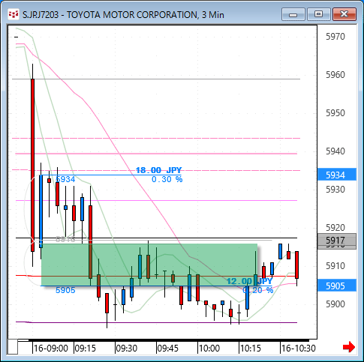The height and width of the screenshot is (362, 364).
Task: Minimize the Toyota chart window
Action: click(293, 14)
